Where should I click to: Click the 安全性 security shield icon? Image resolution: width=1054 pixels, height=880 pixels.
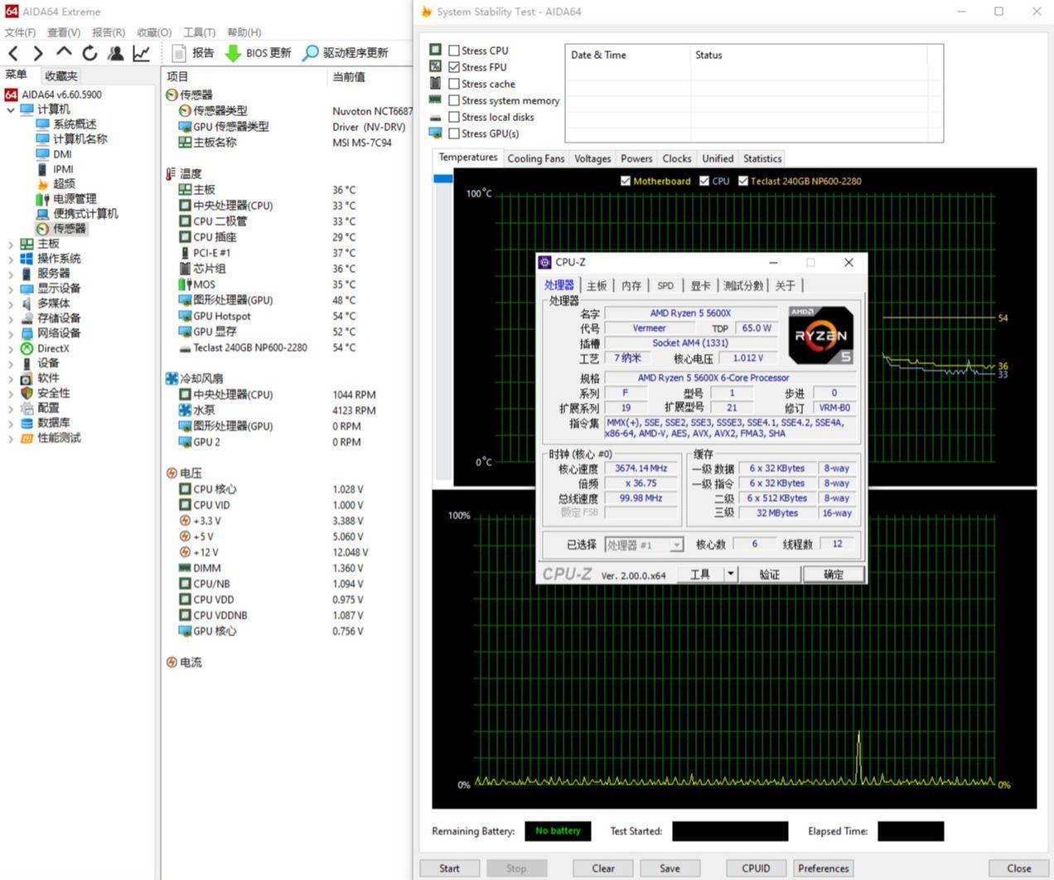pos(27,393)
